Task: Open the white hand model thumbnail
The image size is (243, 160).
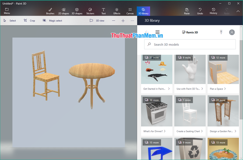Action: coord(190,69)
